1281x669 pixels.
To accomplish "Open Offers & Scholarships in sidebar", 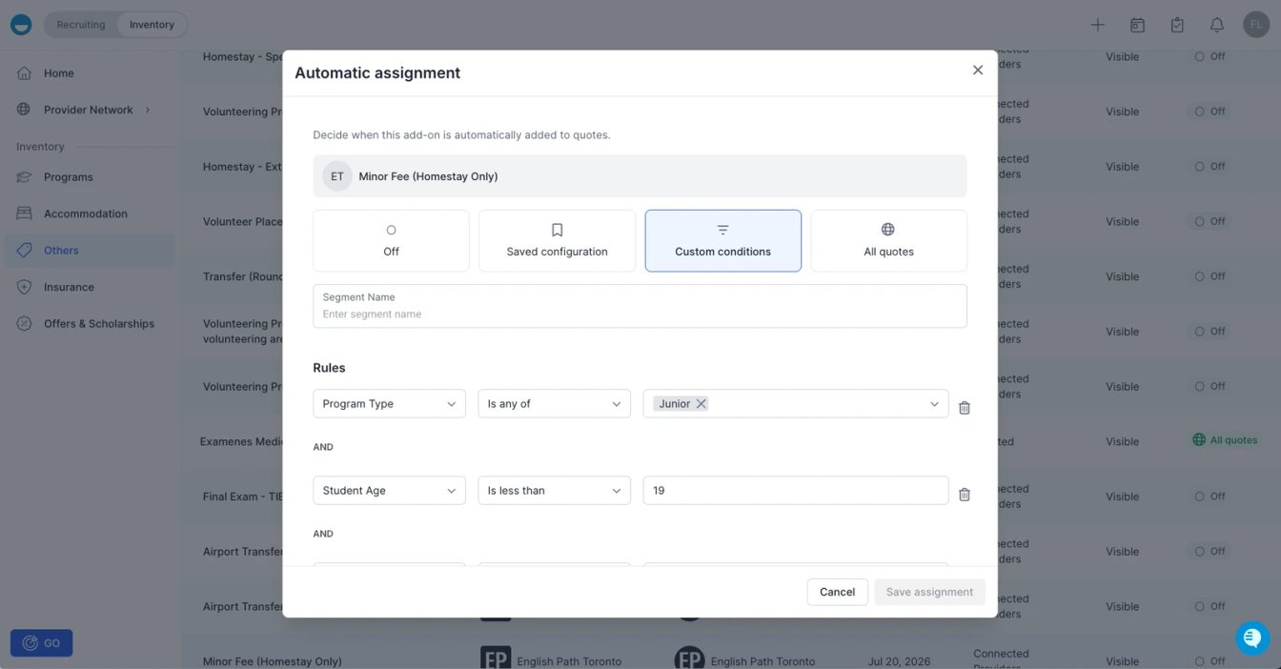I will pyautogui.click(x=99, y=324).
